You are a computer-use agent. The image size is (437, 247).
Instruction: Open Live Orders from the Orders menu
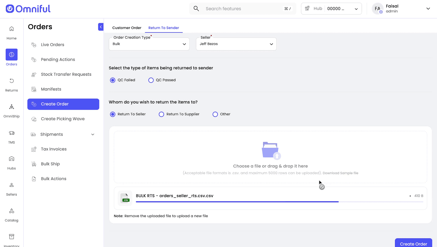[52, 45]
